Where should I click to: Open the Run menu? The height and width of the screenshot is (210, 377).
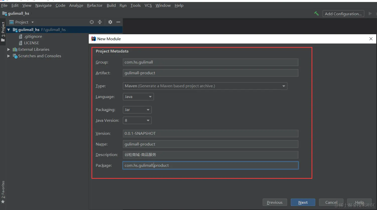123,5
